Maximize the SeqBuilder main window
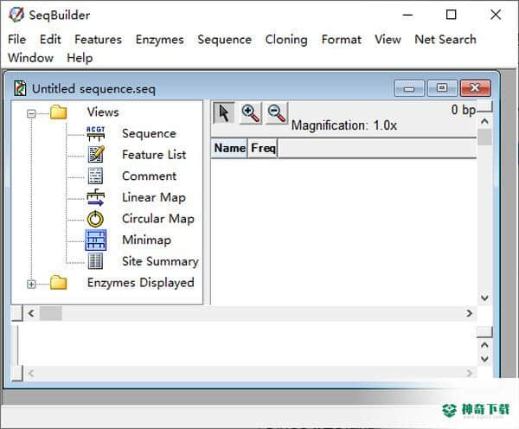The height and width of the screenshot is (429, 519). 452,15
